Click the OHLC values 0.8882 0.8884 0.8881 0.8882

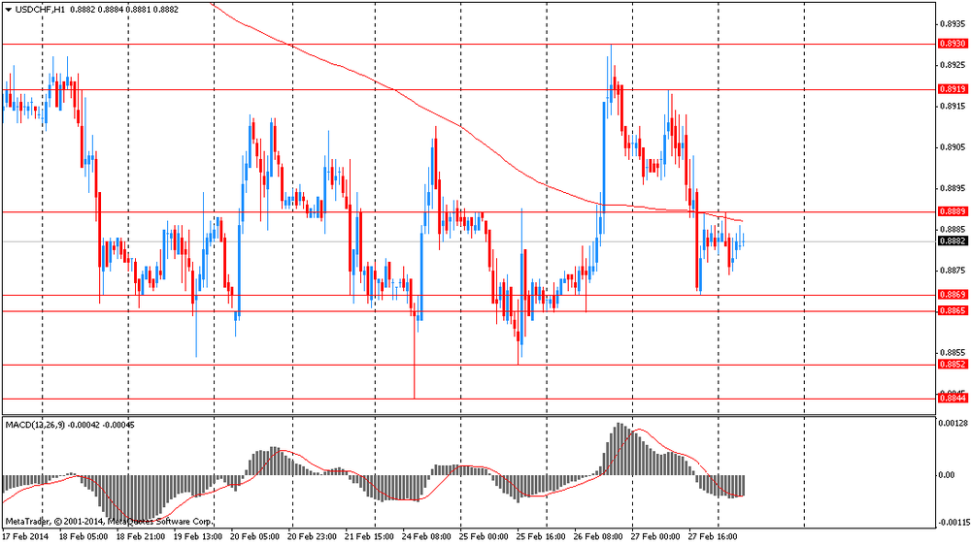tap(124, 10)
